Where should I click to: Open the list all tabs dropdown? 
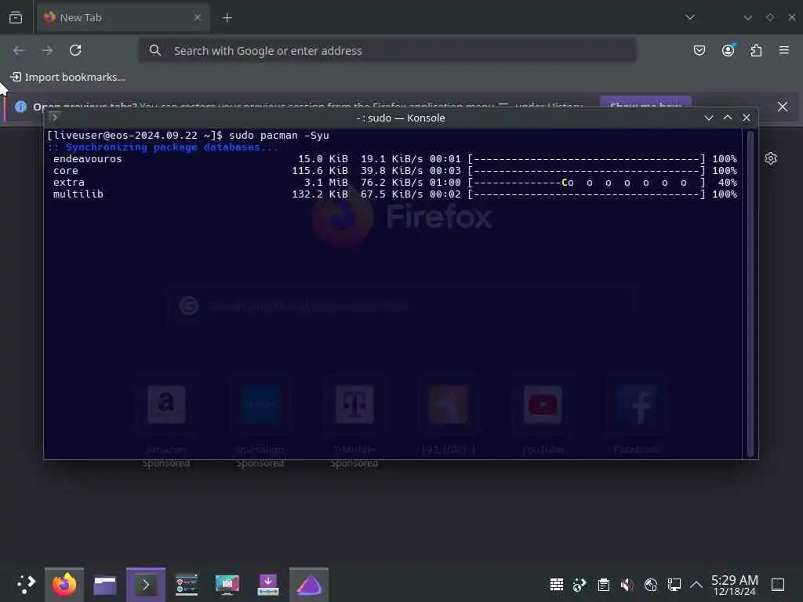(x=690, y=17)
